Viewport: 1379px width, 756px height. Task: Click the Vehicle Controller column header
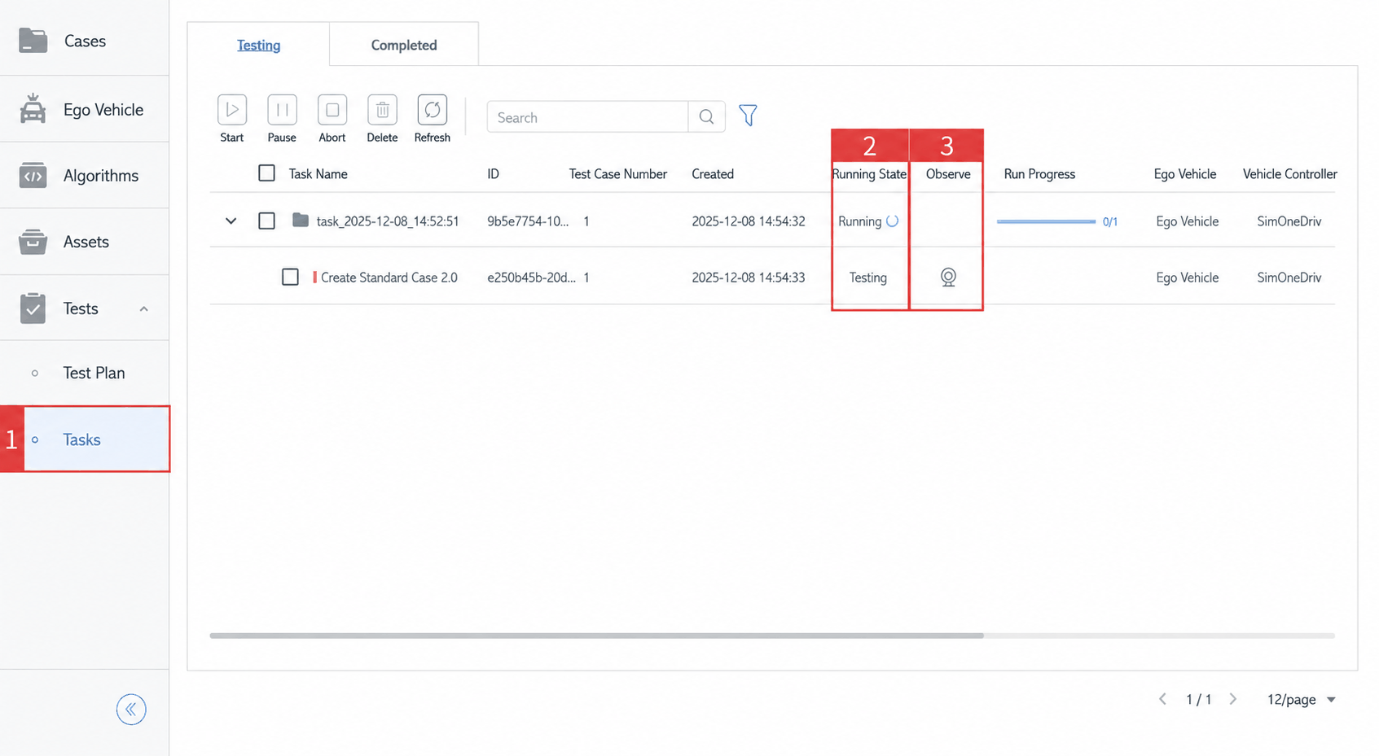click(1290, 174)
